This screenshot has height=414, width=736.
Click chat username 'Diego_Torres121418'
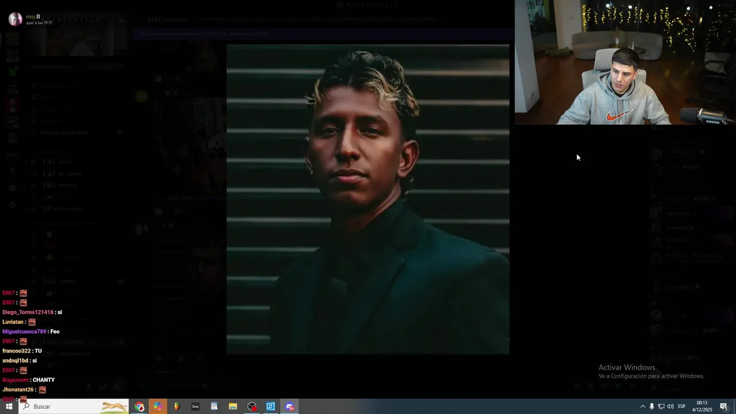[x=28, y=312]
